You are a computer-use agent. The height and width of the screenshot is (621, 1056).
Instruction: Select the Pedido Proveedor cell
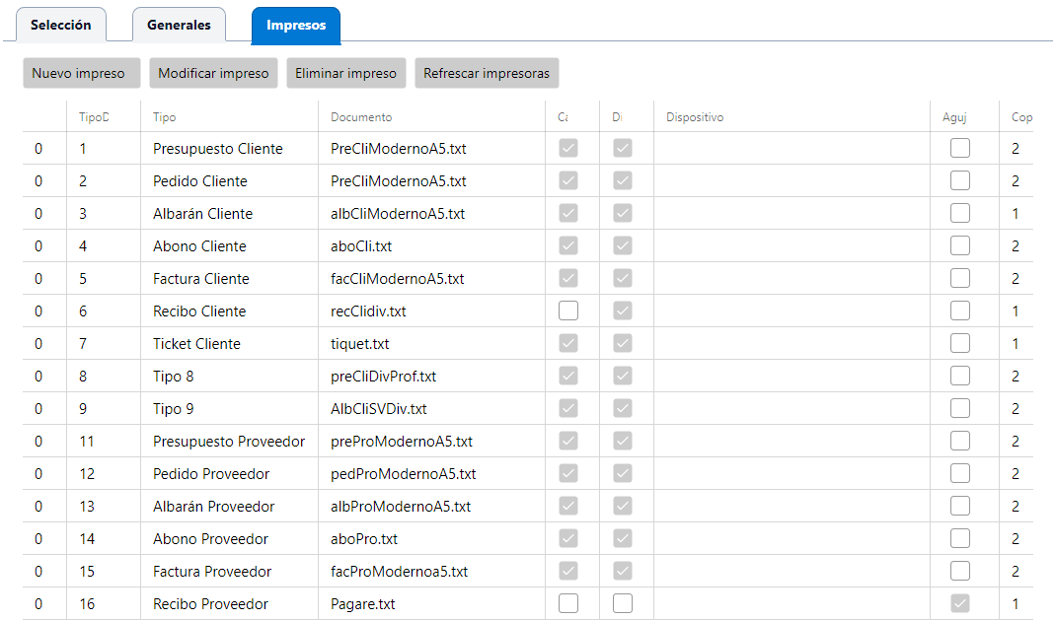[229, 474]
